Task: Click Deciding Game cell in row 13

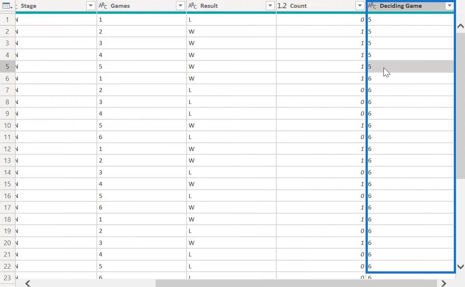Action: pyautogui.click(x=410, y=161)
